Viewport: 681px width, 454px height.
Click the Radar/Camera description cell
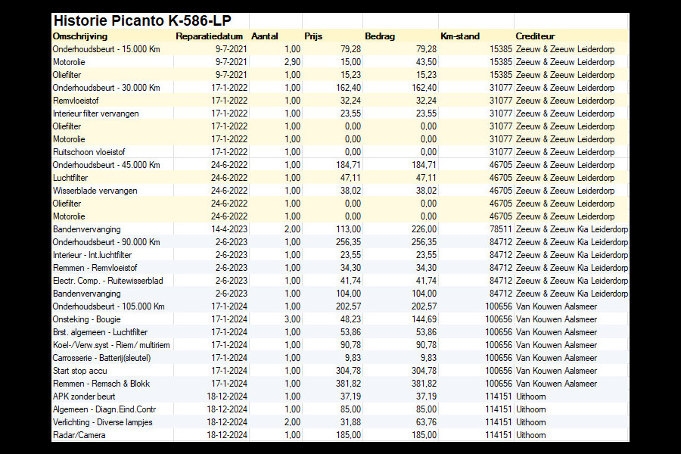pos(79,435)
